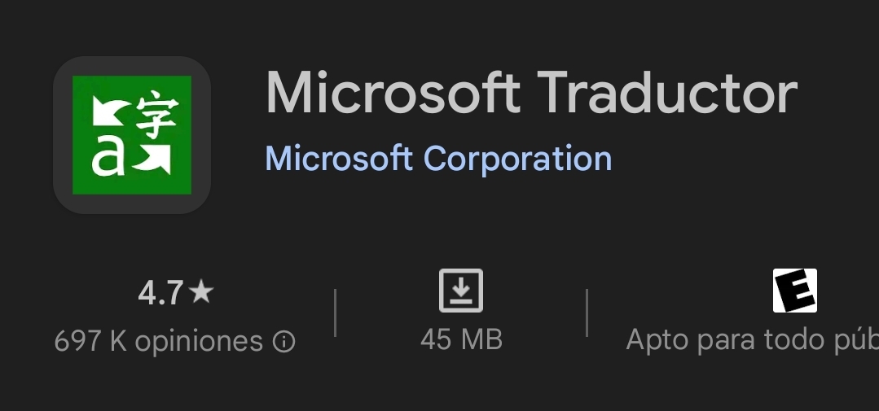Click the star icon beside 4.7

(x=201, y=292)
